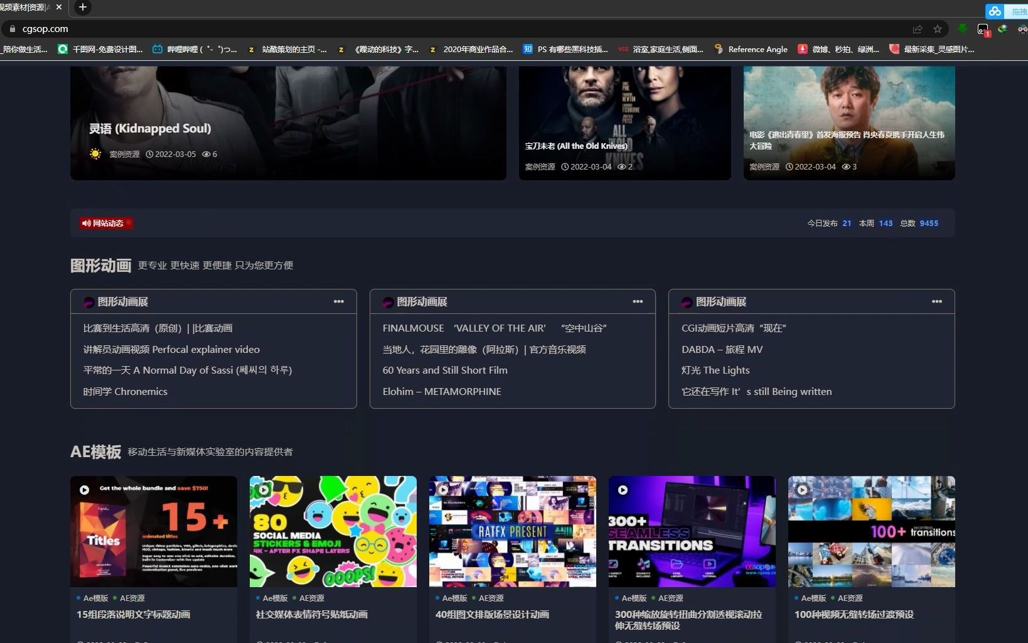Open the Reference Angle bookmark
The height and width of the screenshot is (643, 1028).
point(751,49)
